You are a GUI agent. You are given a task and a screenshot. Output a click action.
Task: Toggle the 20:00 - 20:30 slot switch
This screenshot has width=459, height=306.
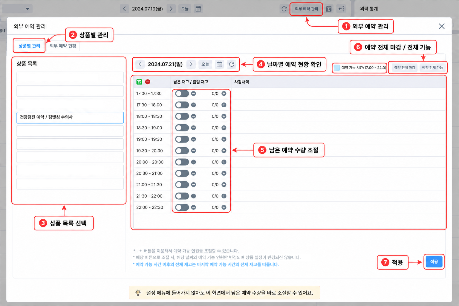tap(182, 162)
